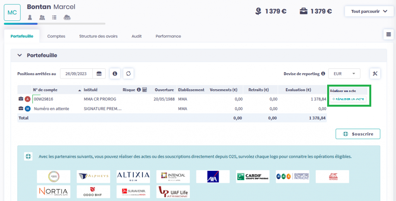Open the list view icon under the client name
The width and height of the screenshot is (396, 201).
pyautogui.click(x=54, y=17)
